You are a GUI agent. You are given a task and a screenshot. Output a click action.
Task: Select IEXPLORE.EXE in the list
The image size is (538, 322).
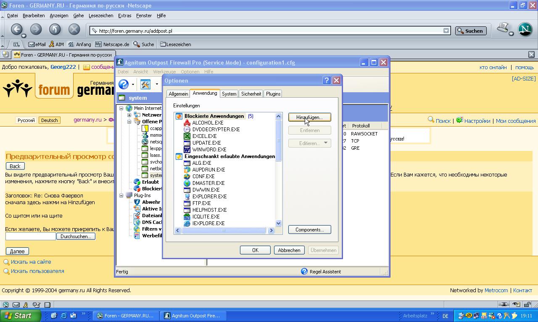(208, 223)
